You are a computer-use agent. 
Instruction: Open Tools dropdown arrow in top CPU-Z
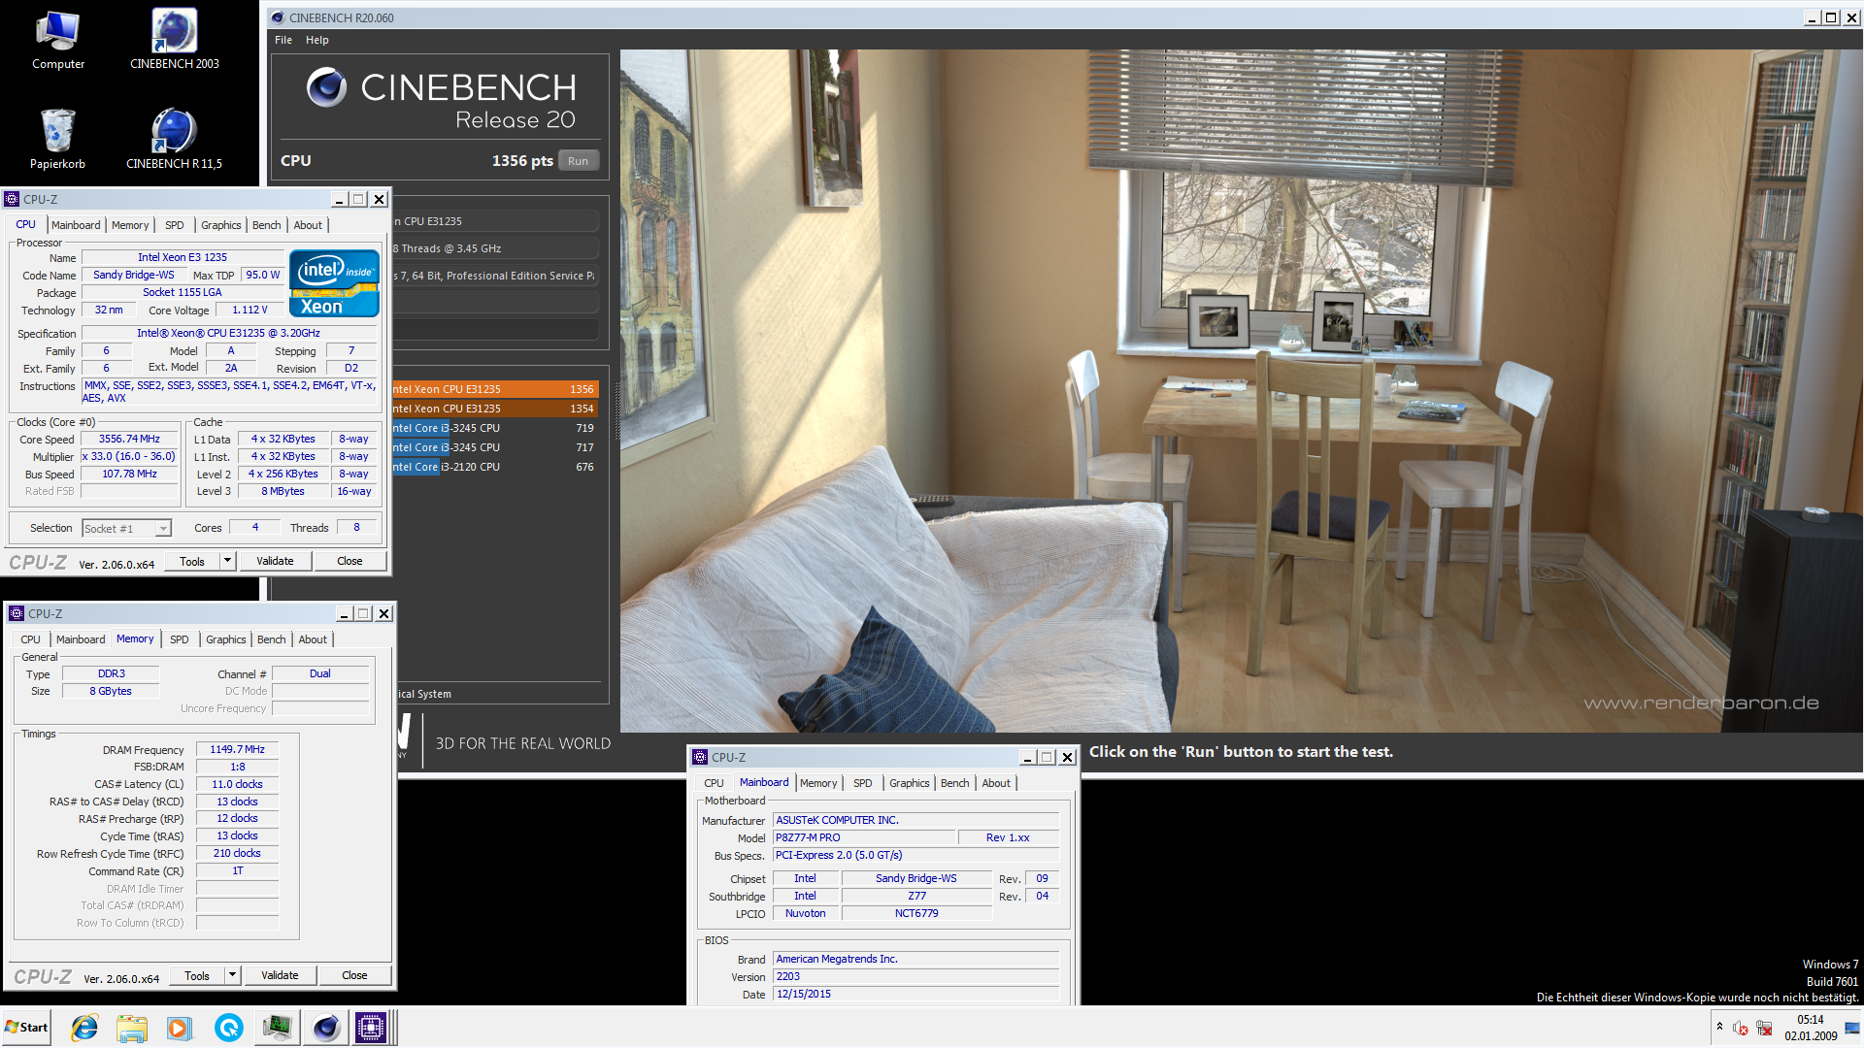tap(227, 561)
